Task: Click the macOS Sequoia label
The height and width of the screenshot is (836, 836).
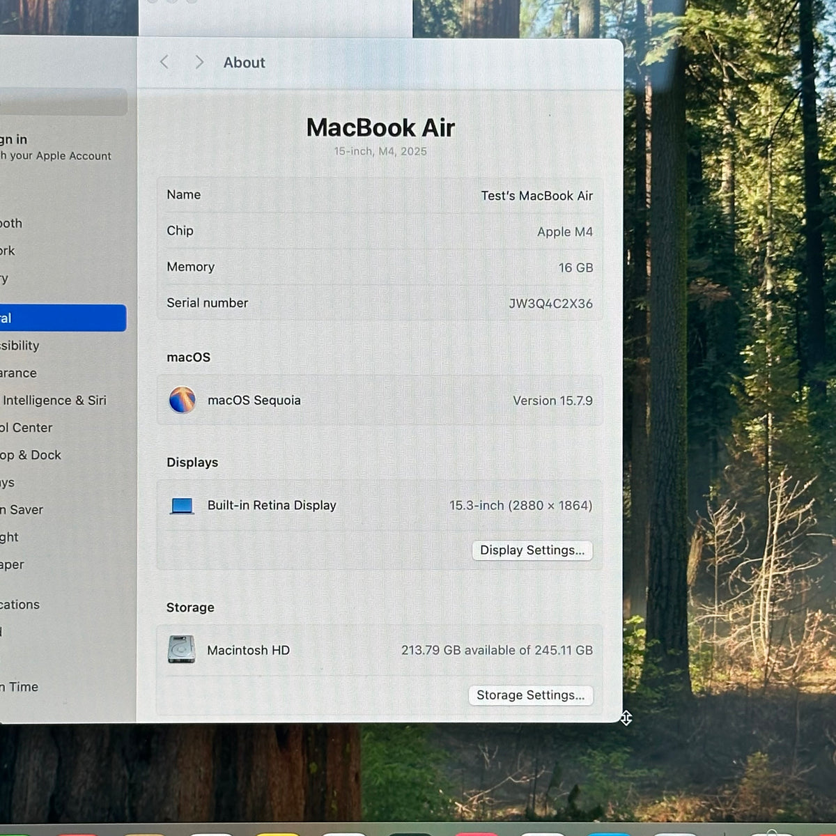Action: click(x=254, y=401)
